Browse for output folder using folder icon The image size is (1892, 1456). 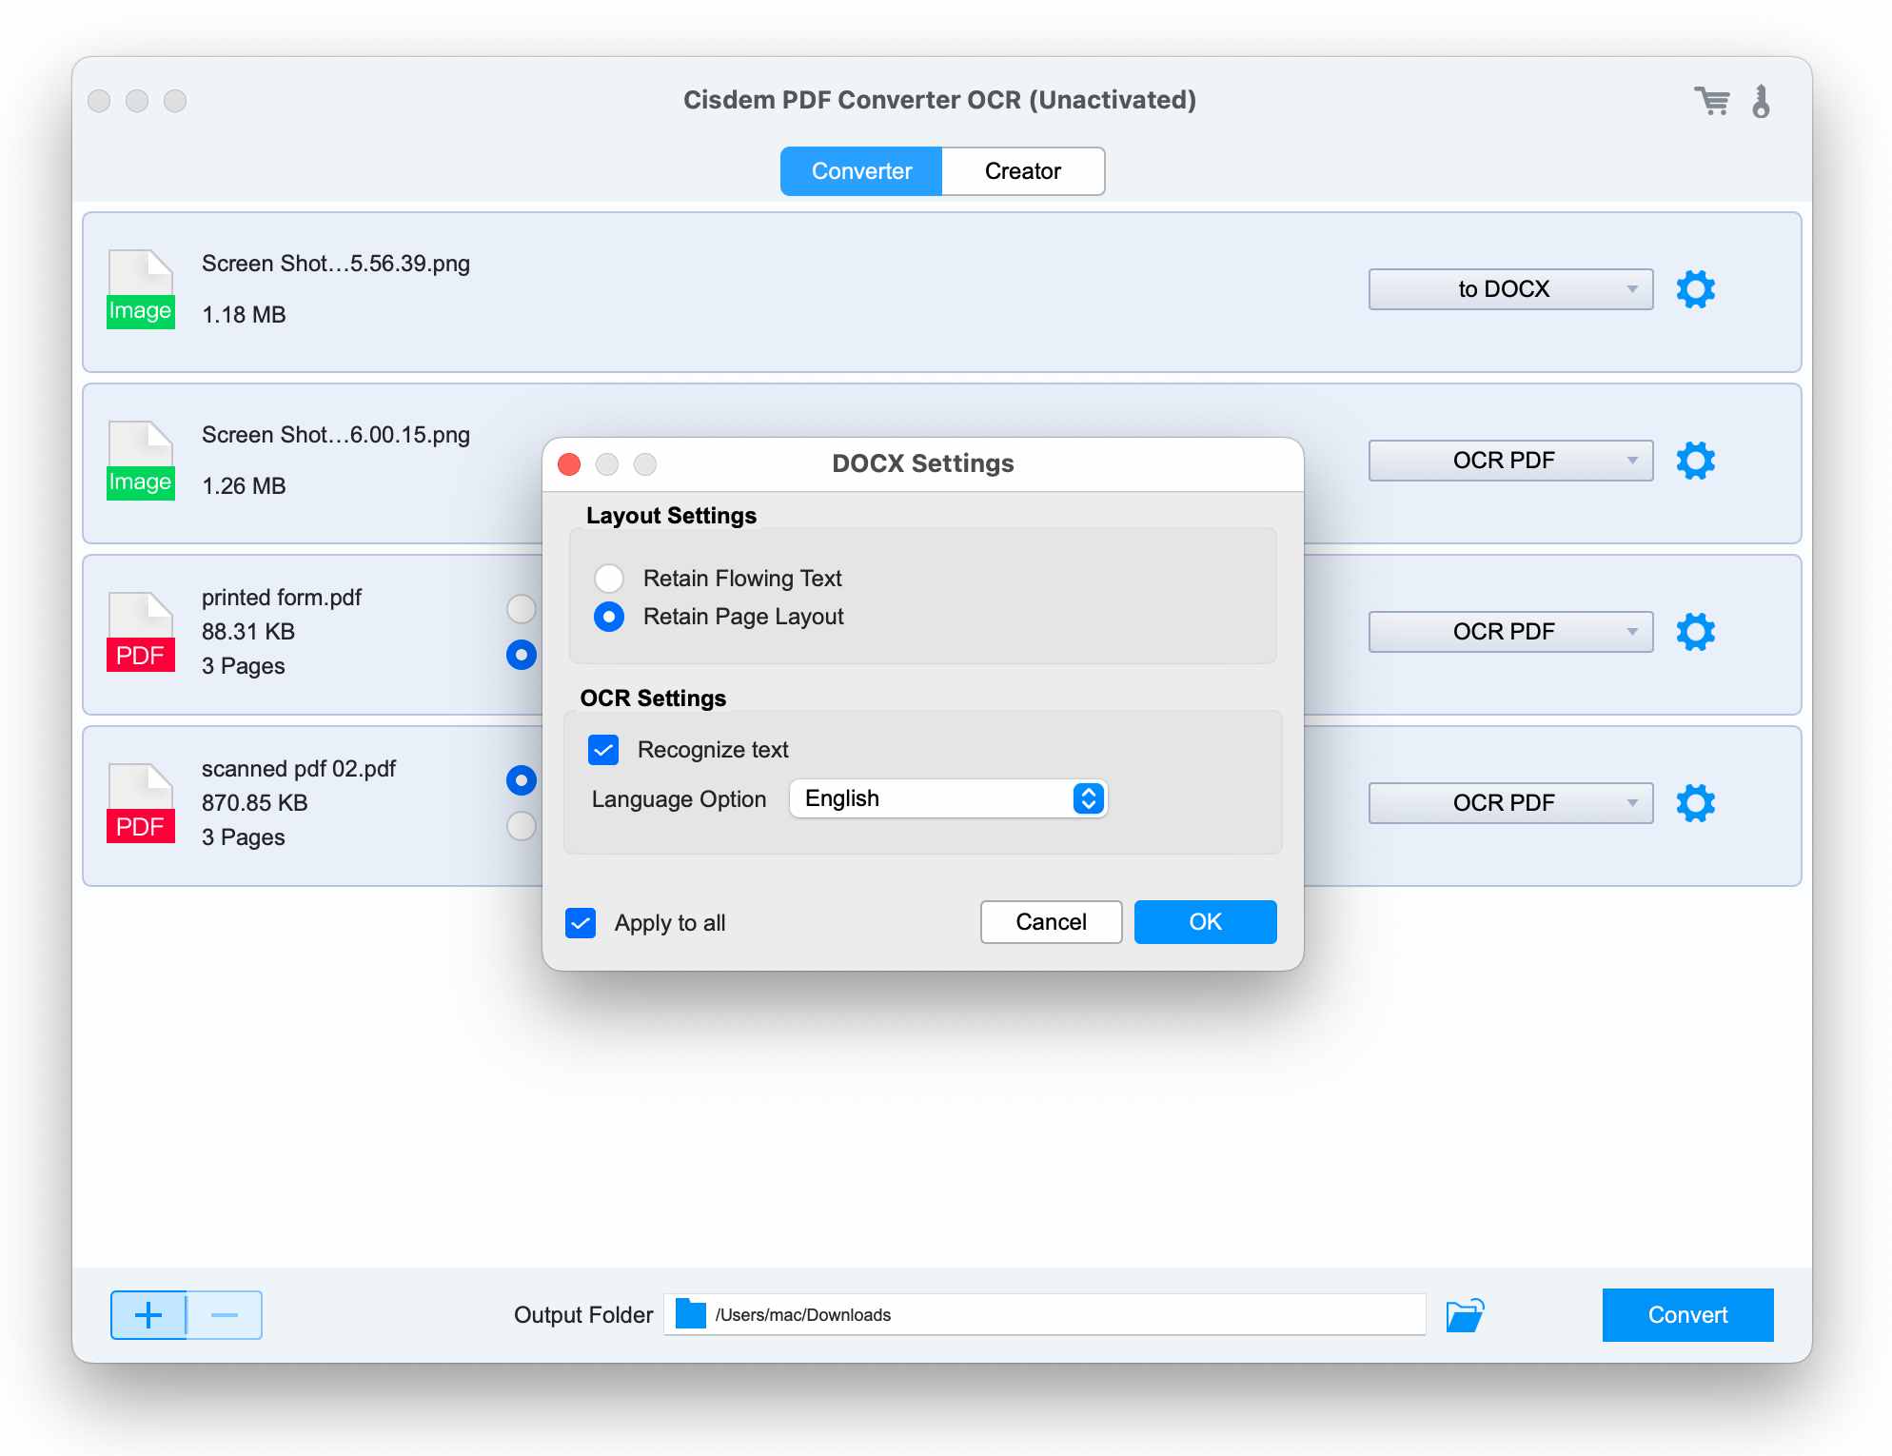pyautogui.click(x=1465, y=1314)
